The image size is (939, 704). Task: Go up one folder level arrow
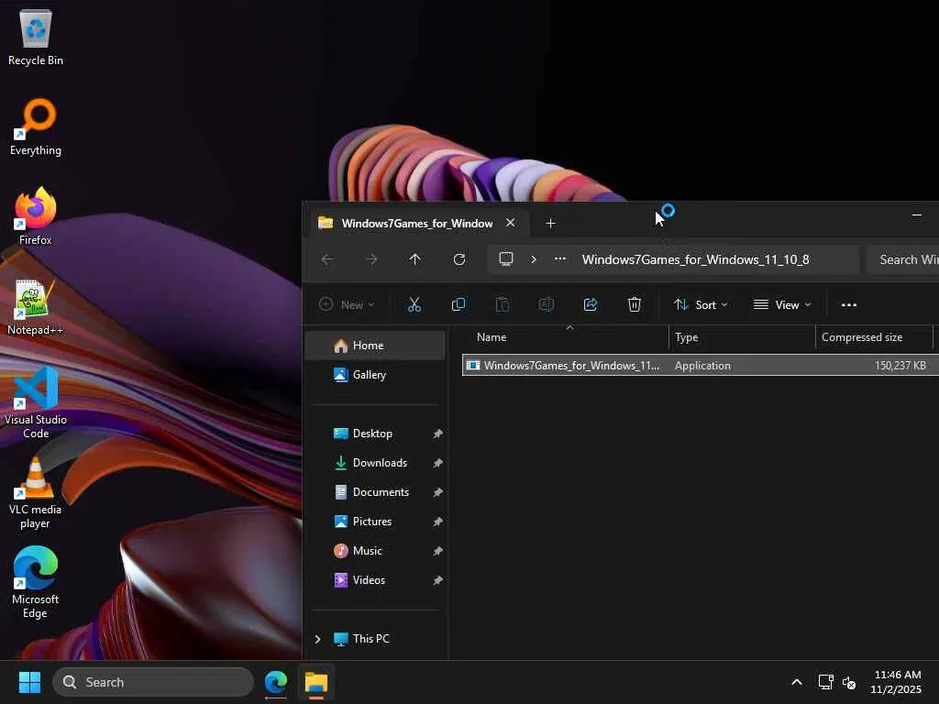[x=415, y=259]
